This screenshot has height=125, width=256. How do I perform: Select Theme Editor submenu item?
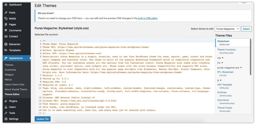(x=12, y=94)
